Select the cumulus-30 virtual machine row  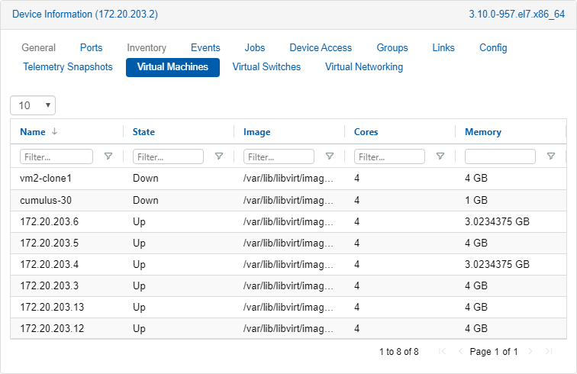[47, 201]
